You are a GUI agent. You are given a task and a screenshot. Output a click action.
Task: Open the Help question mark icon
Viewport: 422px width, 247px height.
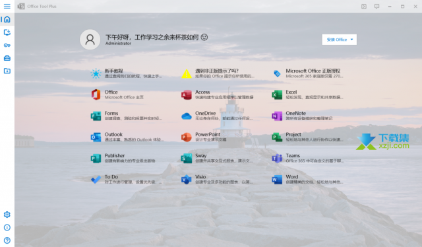click(7, 240)
